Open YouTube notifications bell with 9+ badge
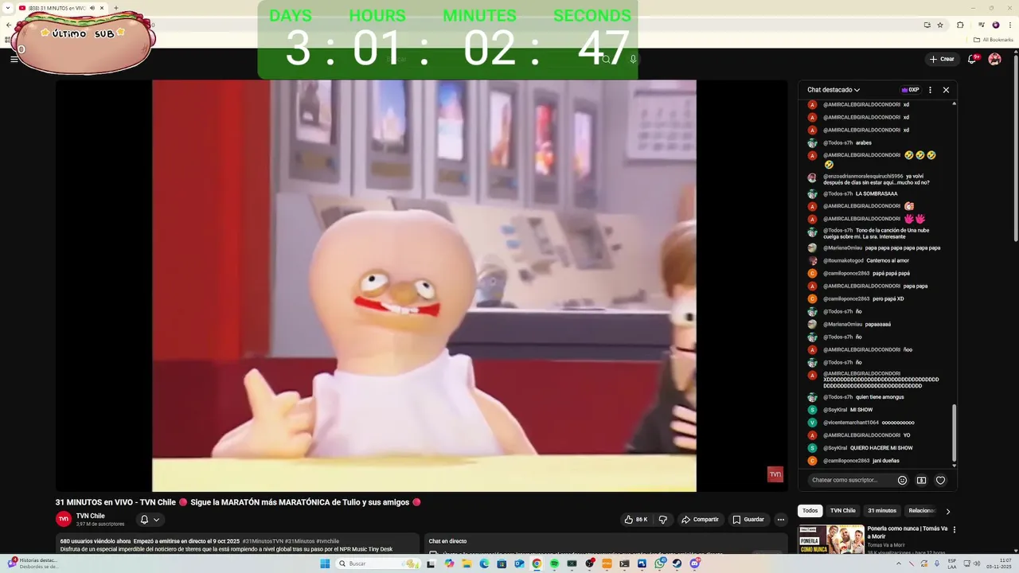Image resolution: width=1019 pixels, height=573 pixels. [972, 59]
